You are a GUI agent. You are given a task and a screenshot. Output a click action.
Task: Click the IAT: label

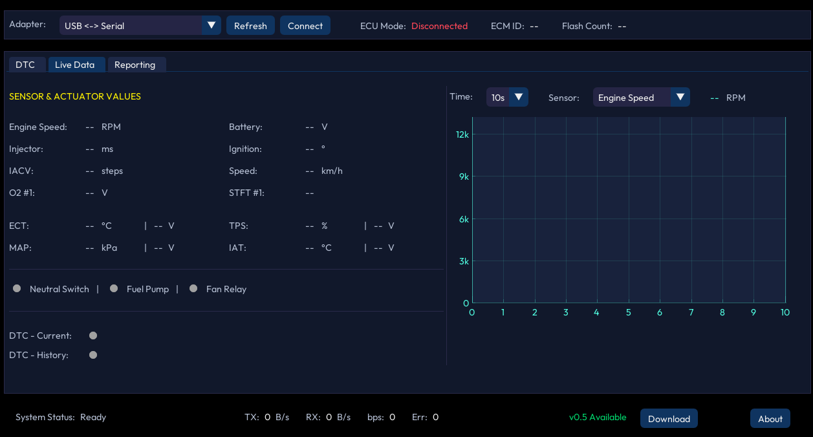pos(237,248)
